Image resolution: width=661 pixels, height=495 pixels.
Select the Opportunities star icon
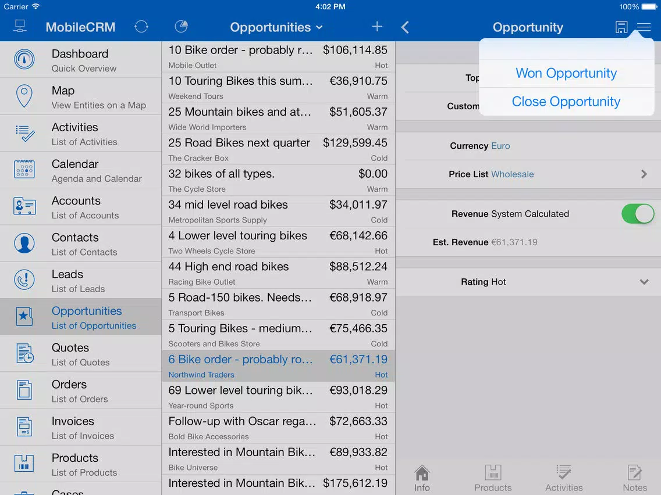[24, 316]
